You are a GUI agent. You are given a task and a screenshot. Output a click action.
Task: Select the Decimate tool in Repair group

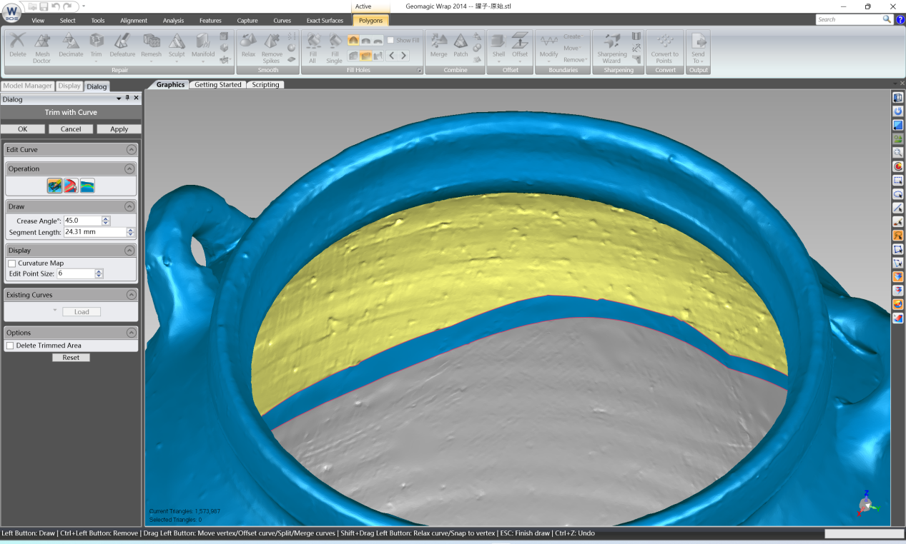click(71, 49)
